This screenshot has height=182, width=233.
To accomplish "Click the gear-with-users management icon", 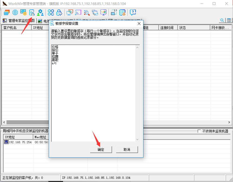I will 40,12.
